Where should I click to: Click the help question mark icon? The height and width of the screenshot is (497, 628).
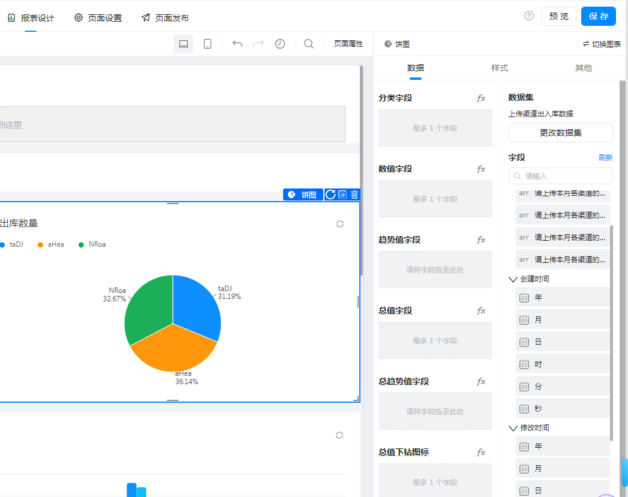click(528, 16)
